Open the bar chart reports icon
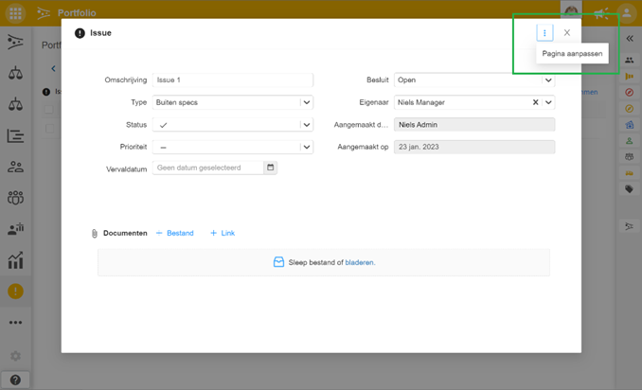 (15, 260)
